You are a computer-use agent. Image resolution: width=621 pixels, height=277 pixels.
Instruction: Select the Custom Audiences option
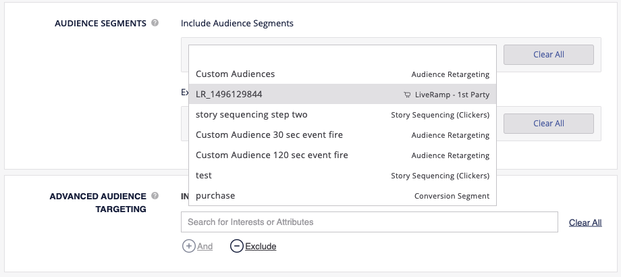click(235, 74)
